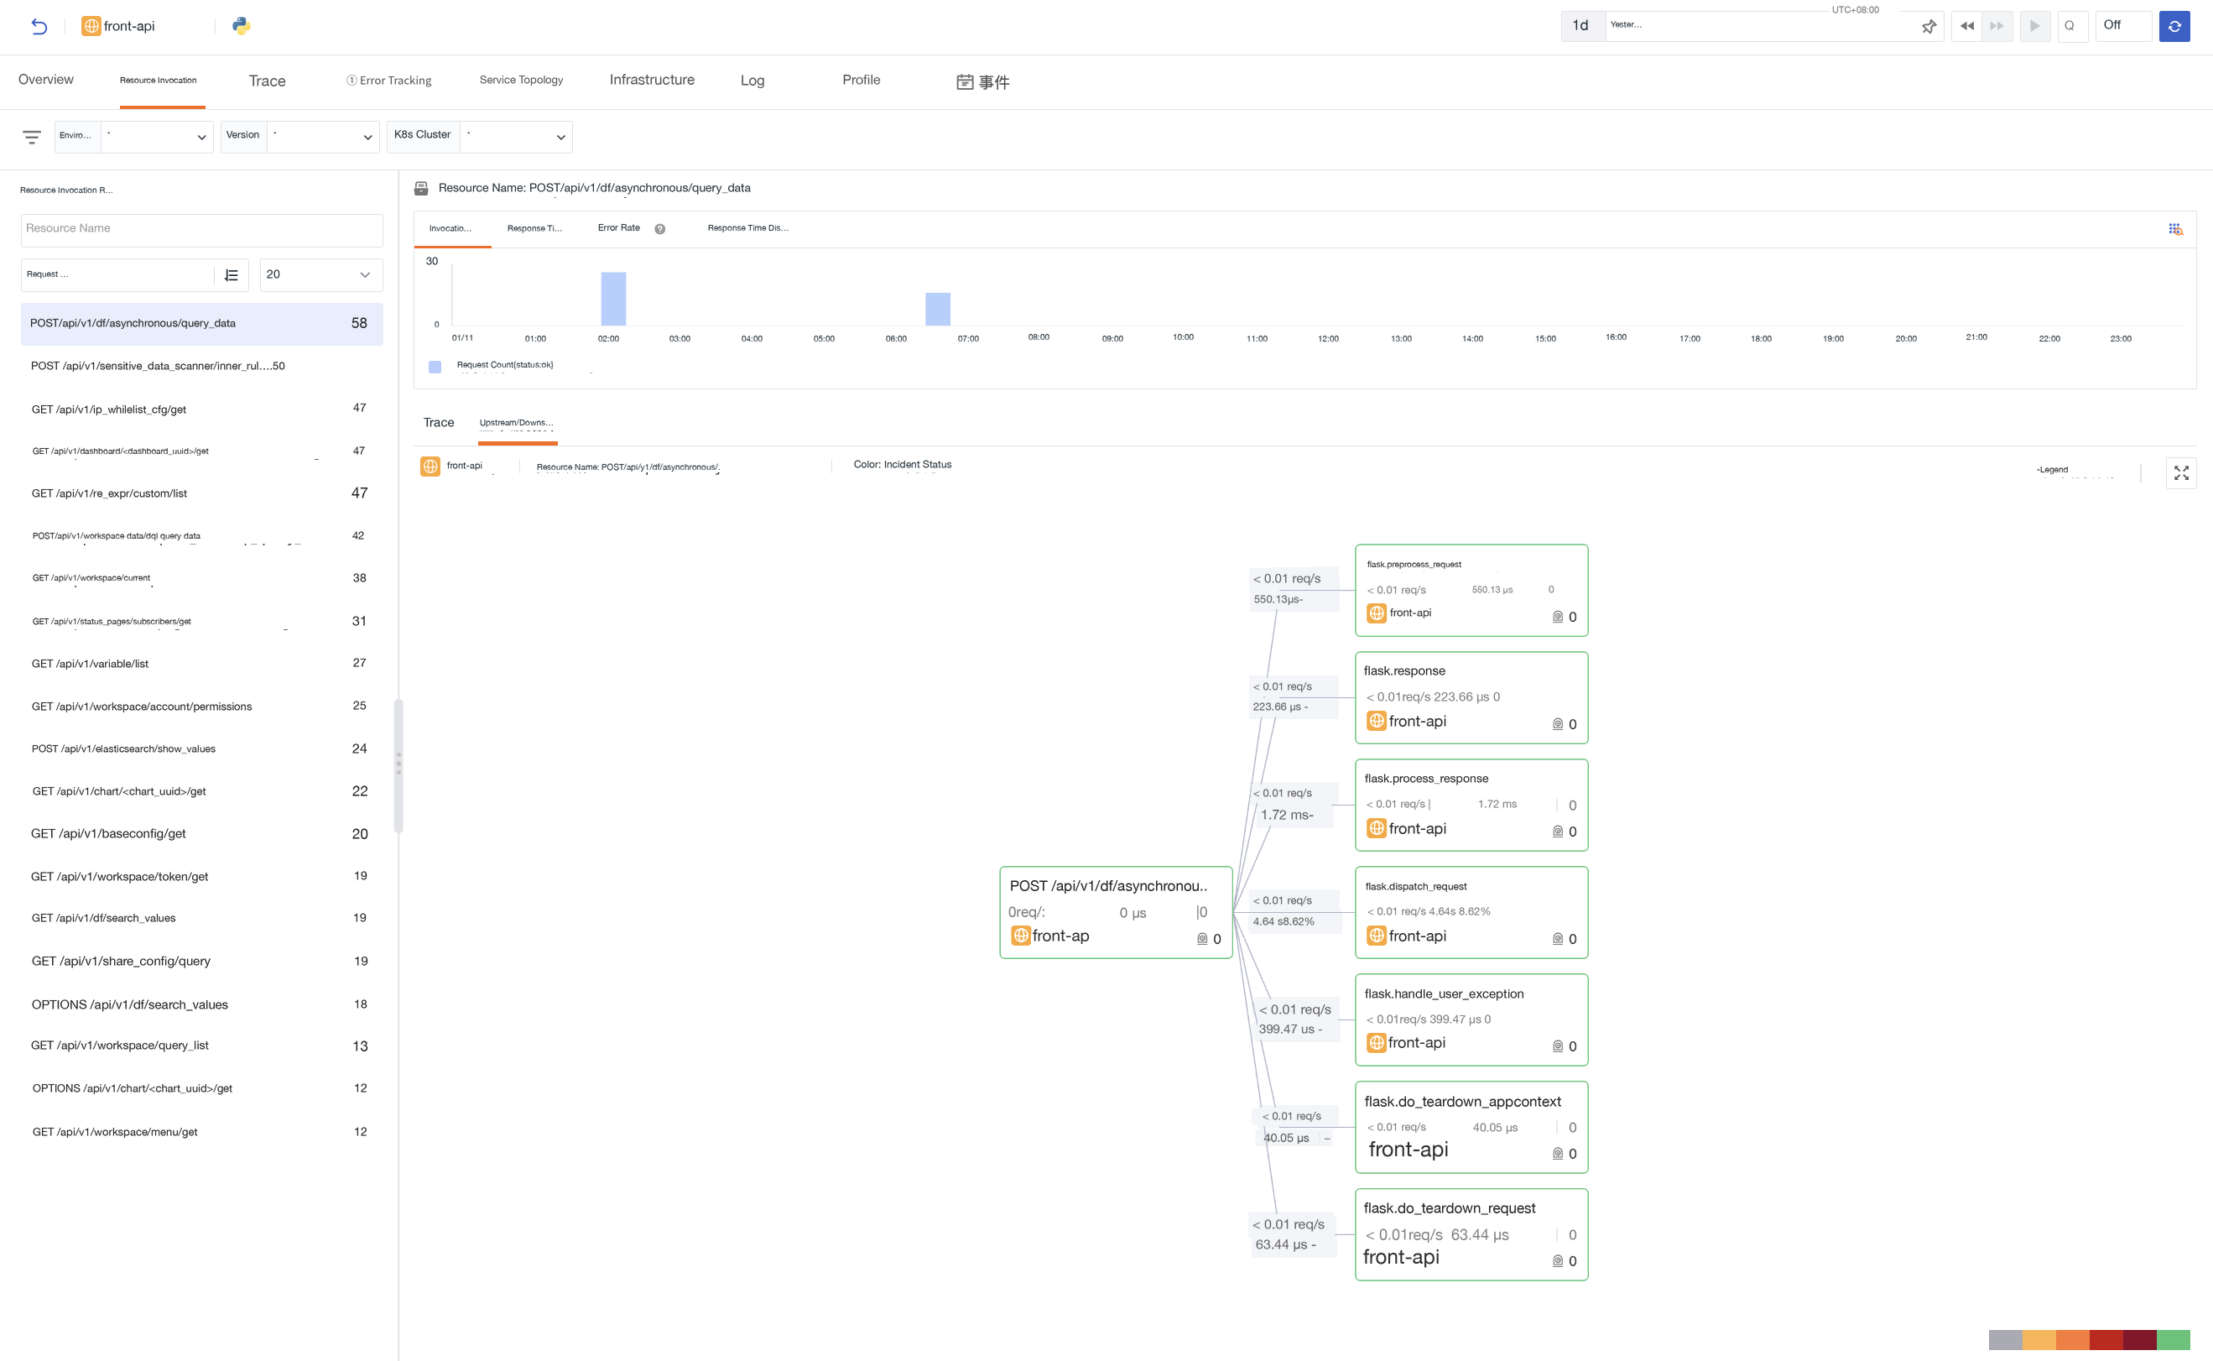
Task: Click the Error Rate help question icon
Action: pos(659,228)
